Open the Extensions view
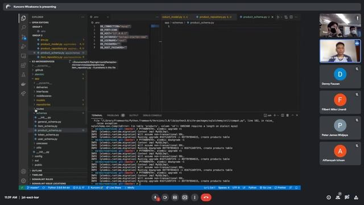The image size is (364, 205). click(x=23, y=65)
